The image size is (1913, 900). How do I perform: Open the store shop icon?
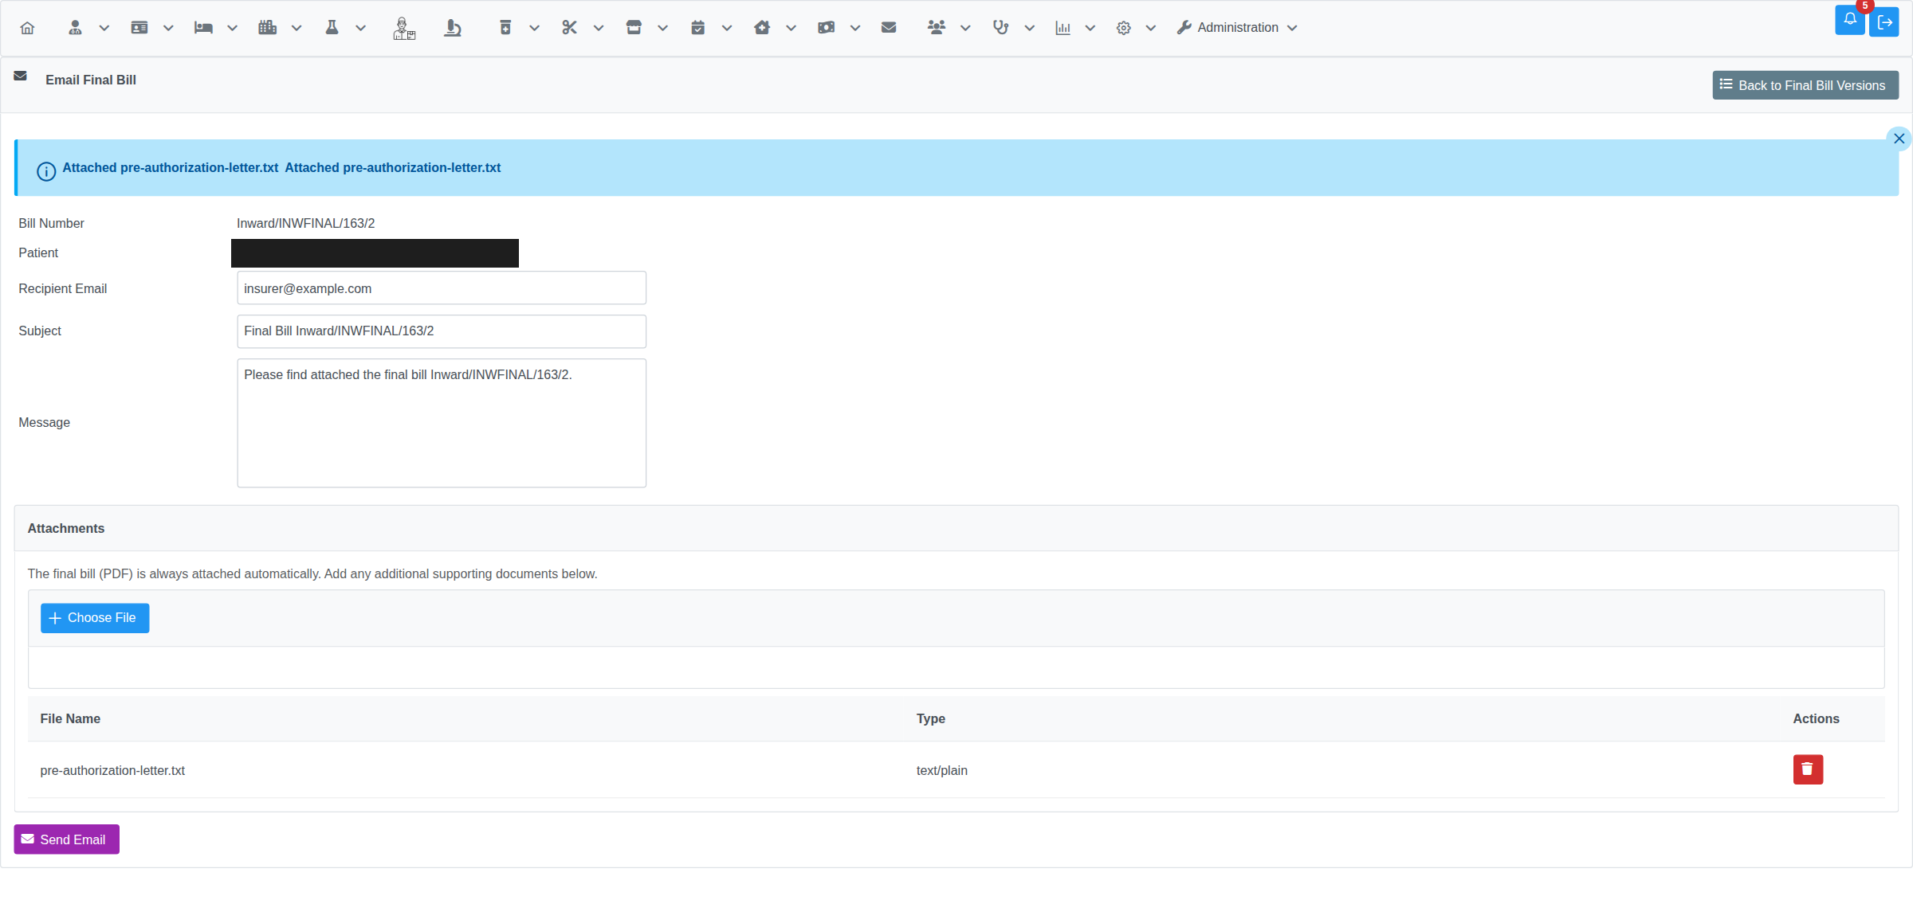[634, 28]
